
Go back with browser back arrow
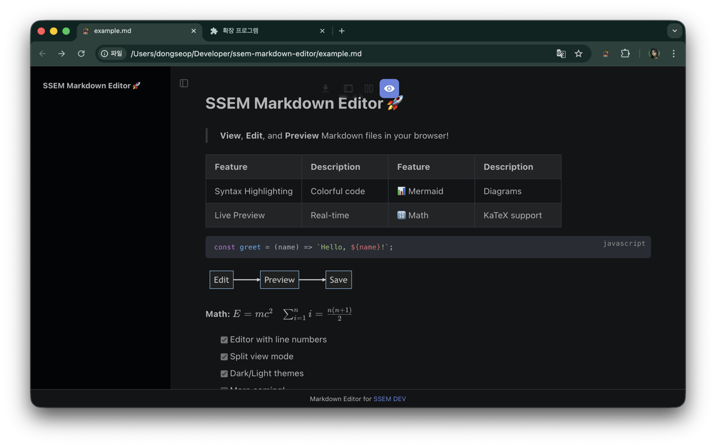click(x=43, y=54)
